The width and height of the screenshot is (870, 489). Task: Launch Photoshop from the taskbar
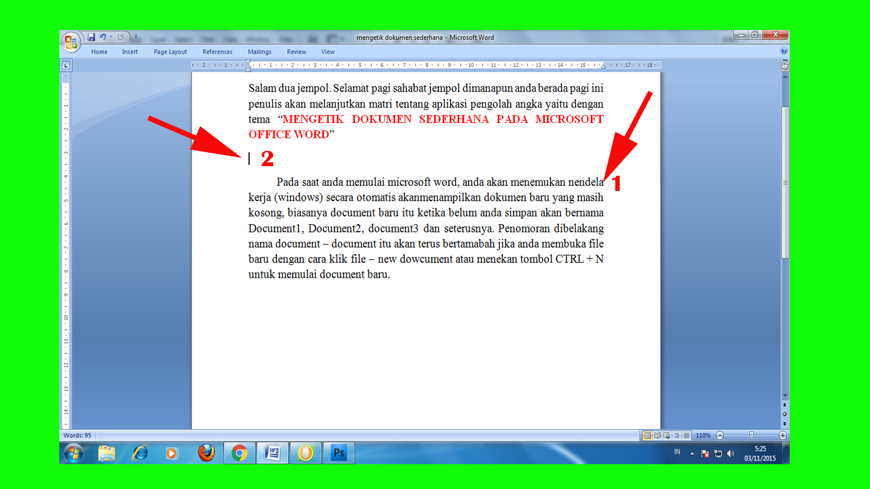tap(338, 453)
